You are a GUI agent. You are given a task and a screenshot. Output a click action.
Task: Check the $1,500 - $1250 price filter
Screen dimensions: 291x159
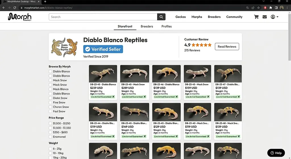pyautogui.click(x=50, y=123)
